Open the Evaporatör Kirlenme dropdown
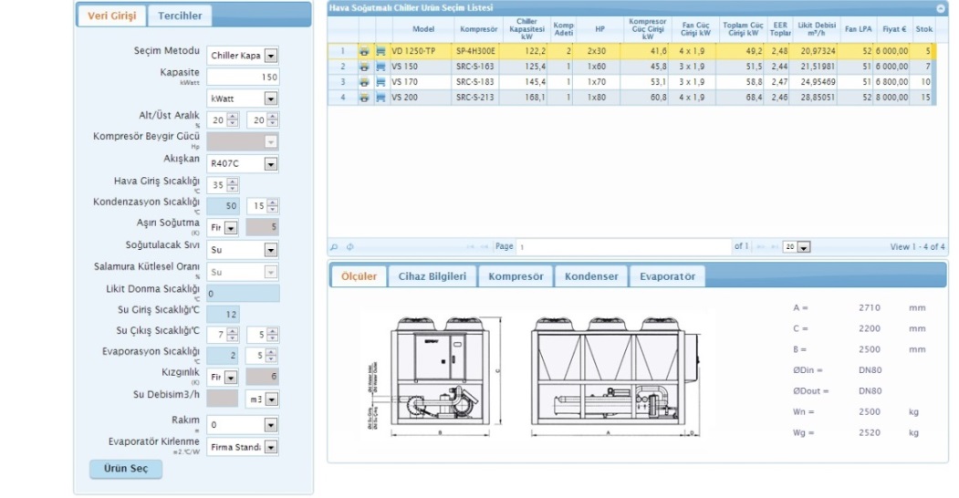This screenshot has width=959, height=498. pyautogui.click(x=271, y=448)
